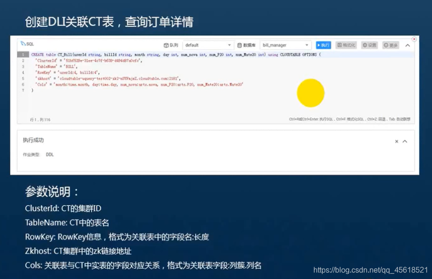Click the 队列 queue icon
Image resolution: width=432 pixels, height=279 pixels.
tap(166, 45)
